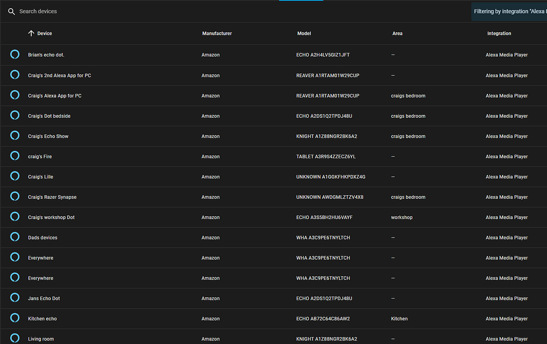Click the search magnifier icon
This screenshot has width=547, height=344.
pyautogui.click(x=12, y=12)
